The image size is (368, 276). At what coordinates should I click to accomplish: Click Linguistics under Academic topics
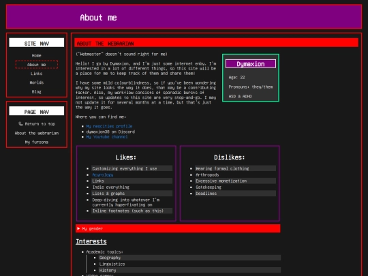pyautogui.click(x=112, y=264)
